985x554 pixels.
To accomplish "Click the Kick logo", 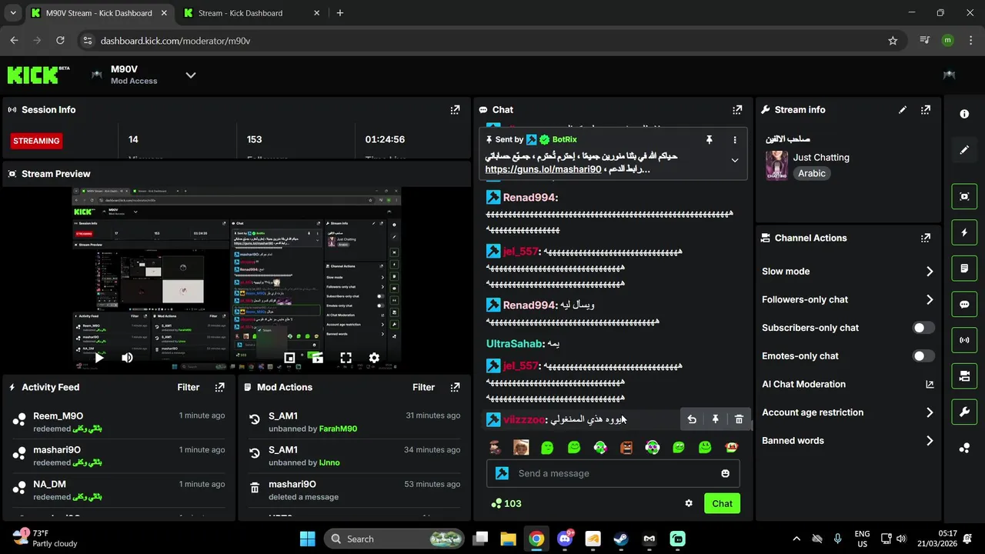I will (38, 75).
